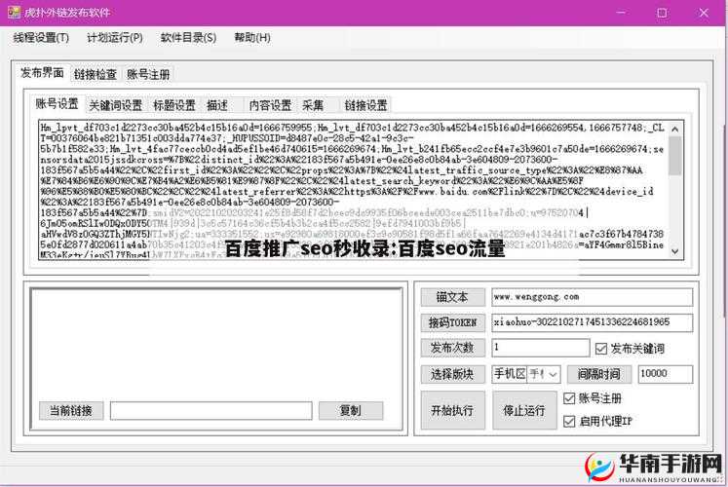Switch to the 发布界面 tab

[x=42, y=73]
